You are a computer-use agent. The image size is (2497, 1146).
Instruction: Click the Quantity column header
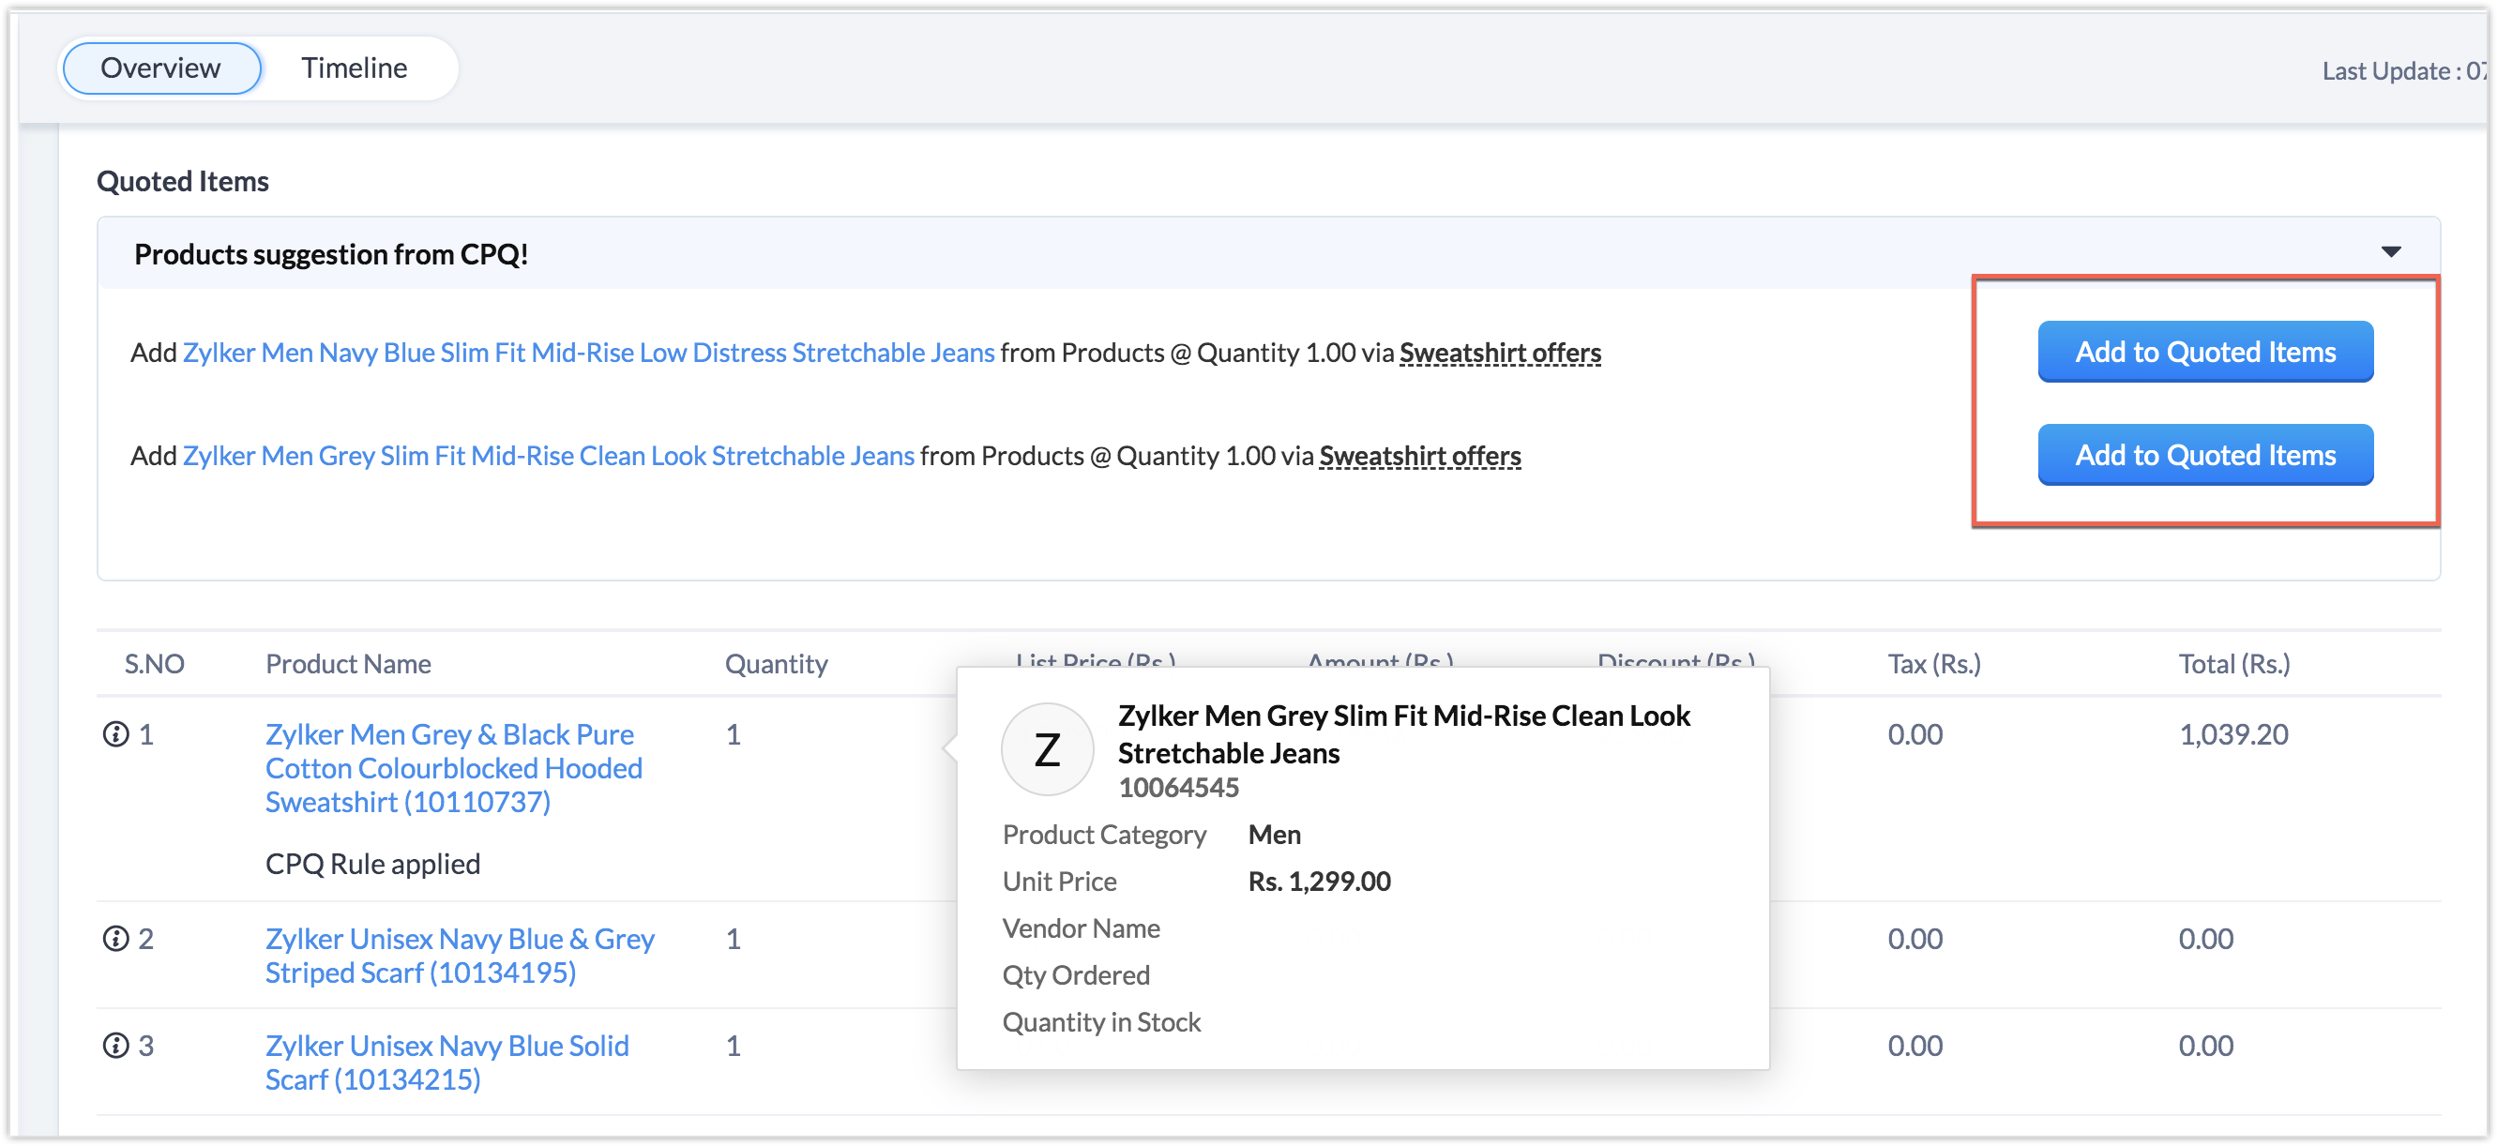(x=776, y=664)
